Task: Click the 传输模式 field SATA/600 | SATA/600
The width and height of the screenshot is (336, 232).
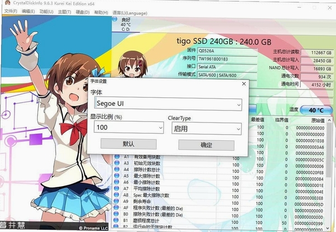Action: click(x=227, y=75)
